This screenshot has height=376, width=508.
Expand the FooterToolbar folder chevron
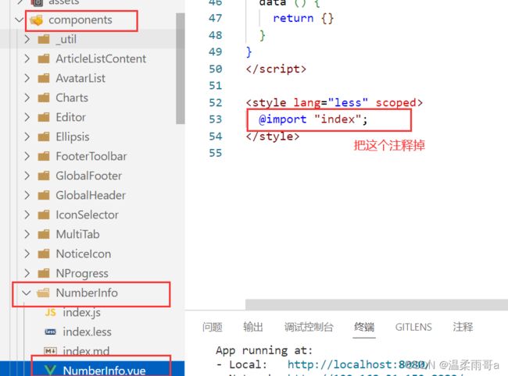pos(27,156)
